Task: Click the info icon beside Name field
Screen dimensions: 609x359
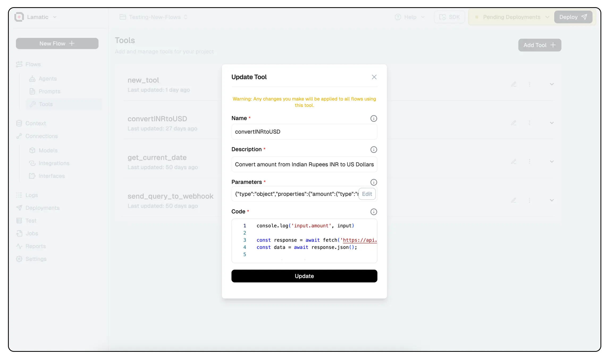Action: pos(373,118)
